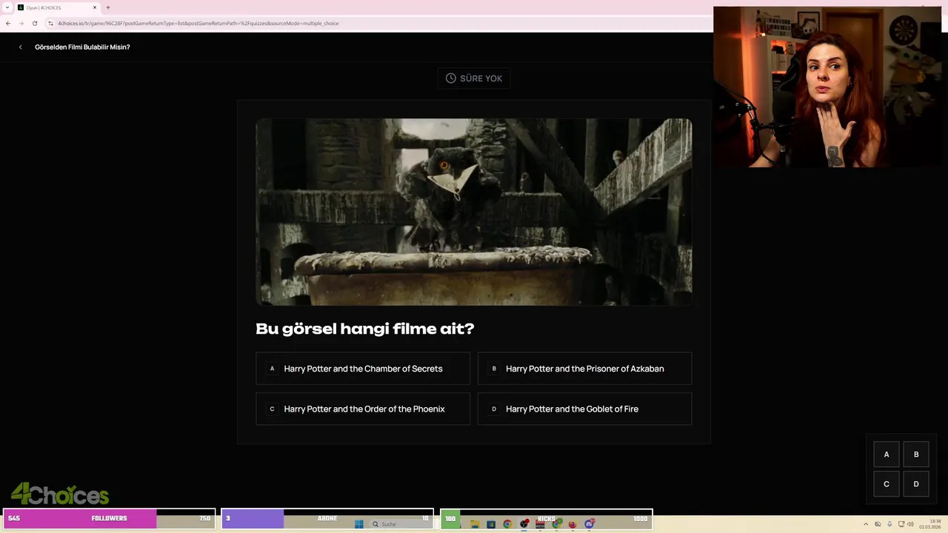The width and height of the screenshot is (948, 533).
Task: Open the clock showing 18:38
Action: coord(930,524)
